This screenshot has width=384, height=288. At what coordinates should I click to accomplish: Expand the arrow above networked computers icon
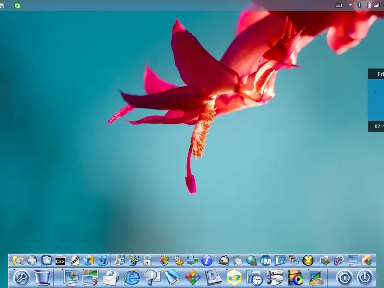[83, 270]
